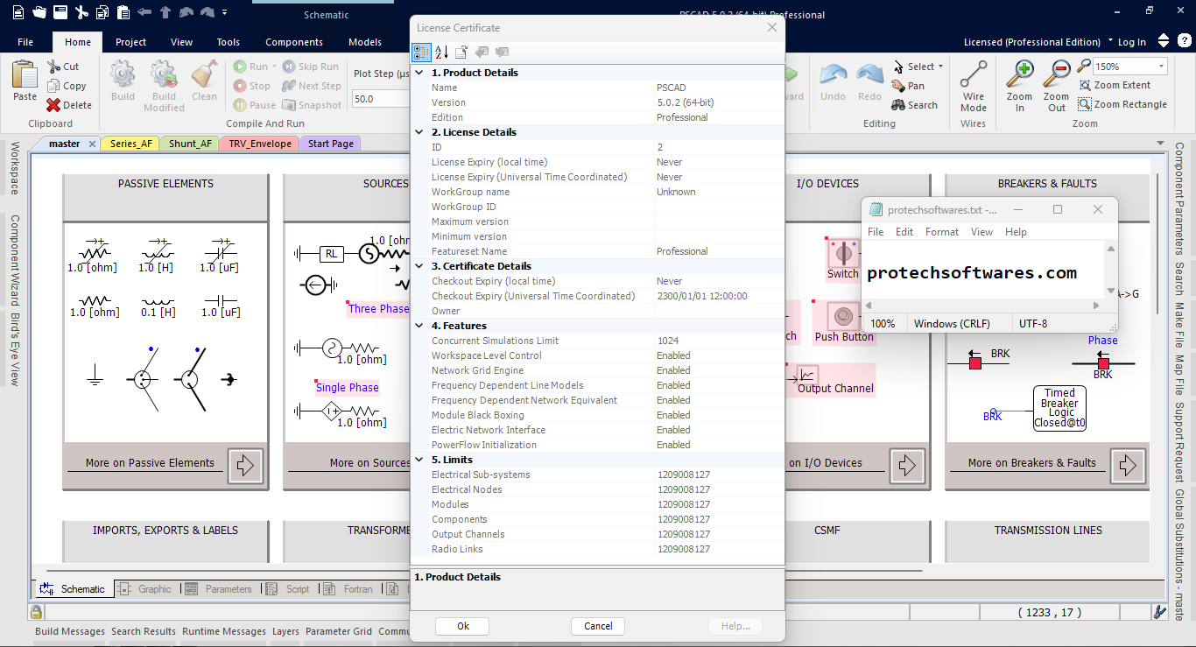The width and height of the screenshot is (1196, 647).
Task: Click the scissors Cut icon in title bar
Action: tap(81, 12)
